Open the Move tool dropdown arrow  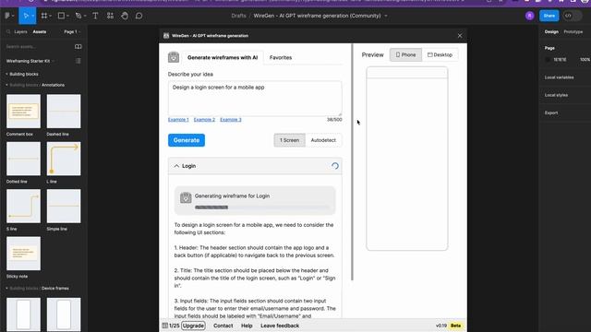point(33,16)
